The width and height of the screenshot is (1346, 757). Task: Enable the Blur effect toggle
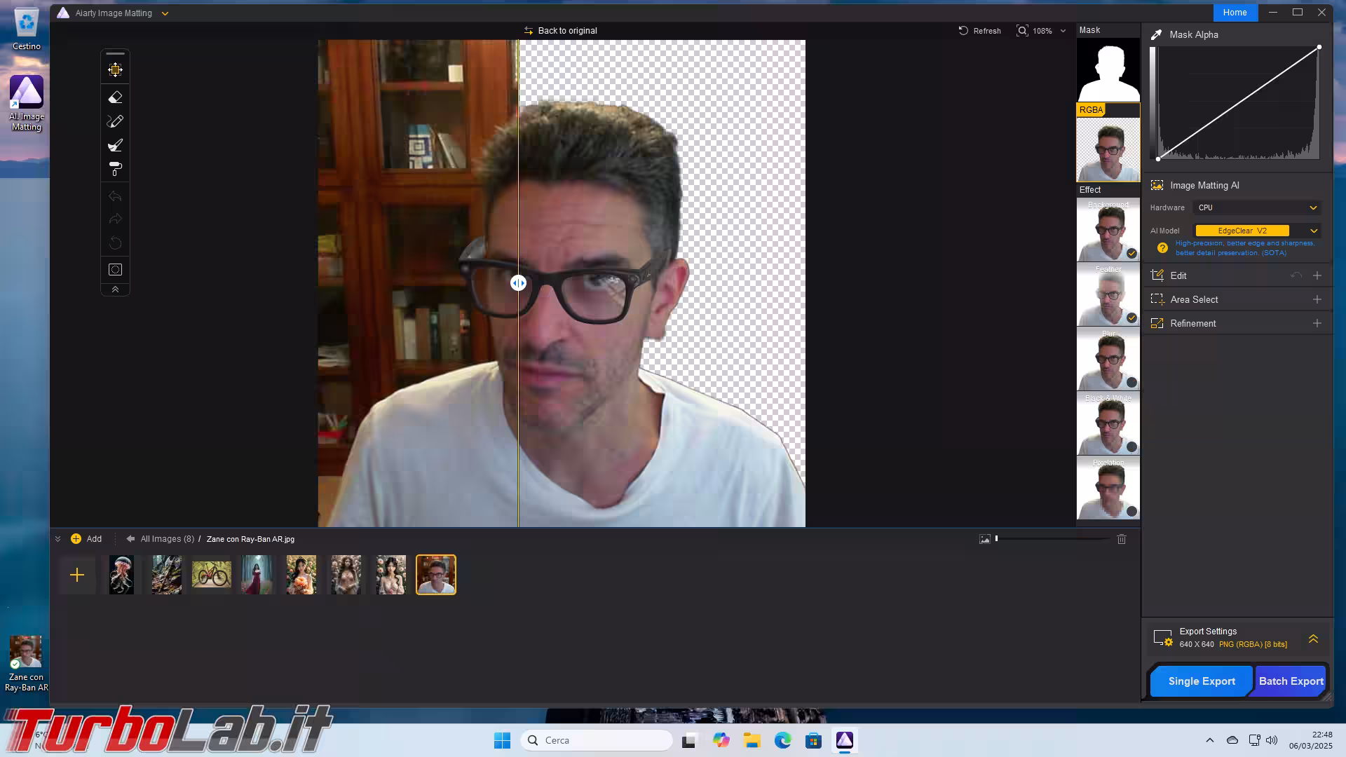pyautogui.click(x=1131, y=383)
